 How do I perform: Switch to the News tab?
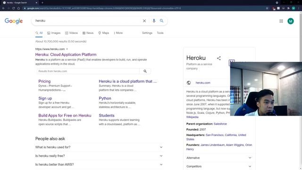(88, 33)
